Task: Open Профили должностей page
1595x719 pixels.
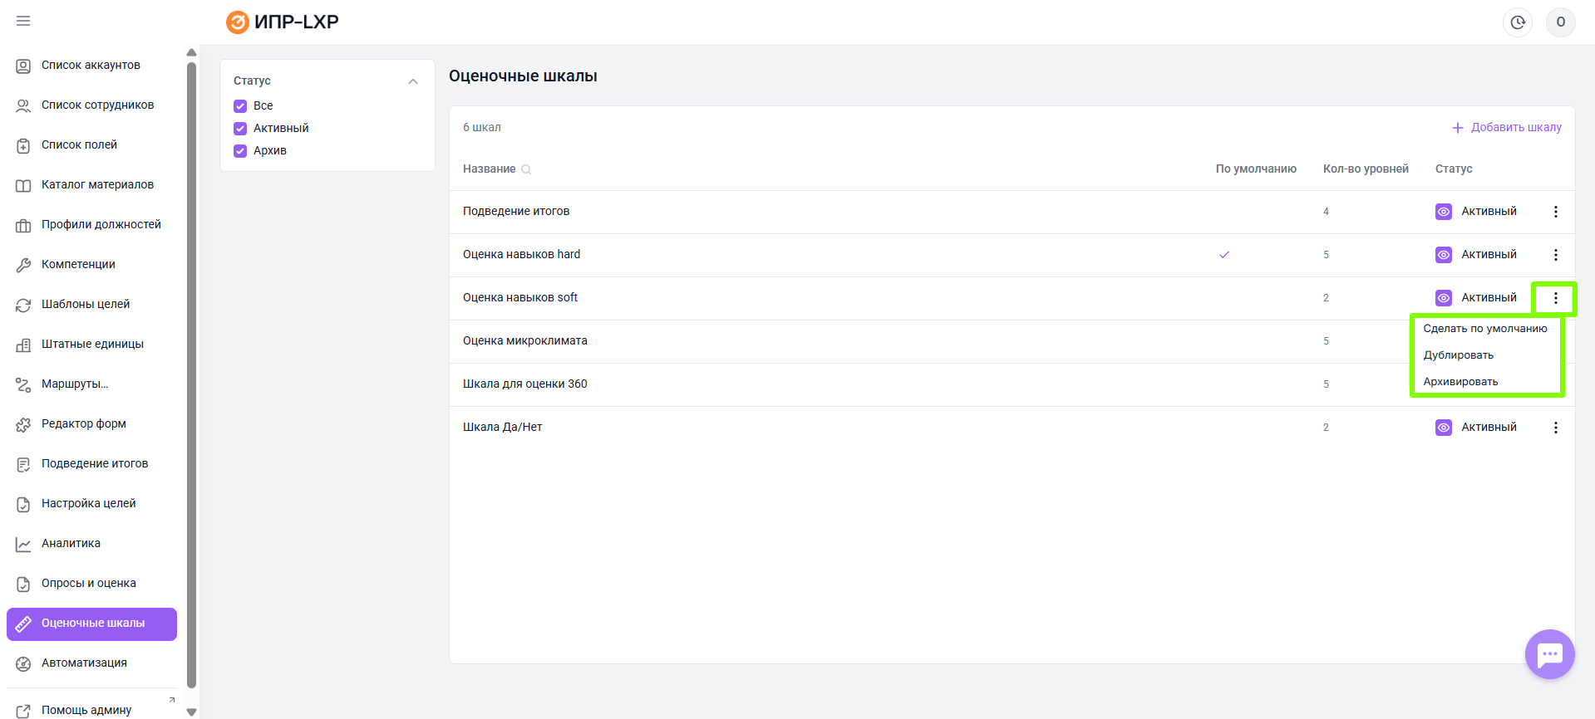Action: [x=91, y=225]
